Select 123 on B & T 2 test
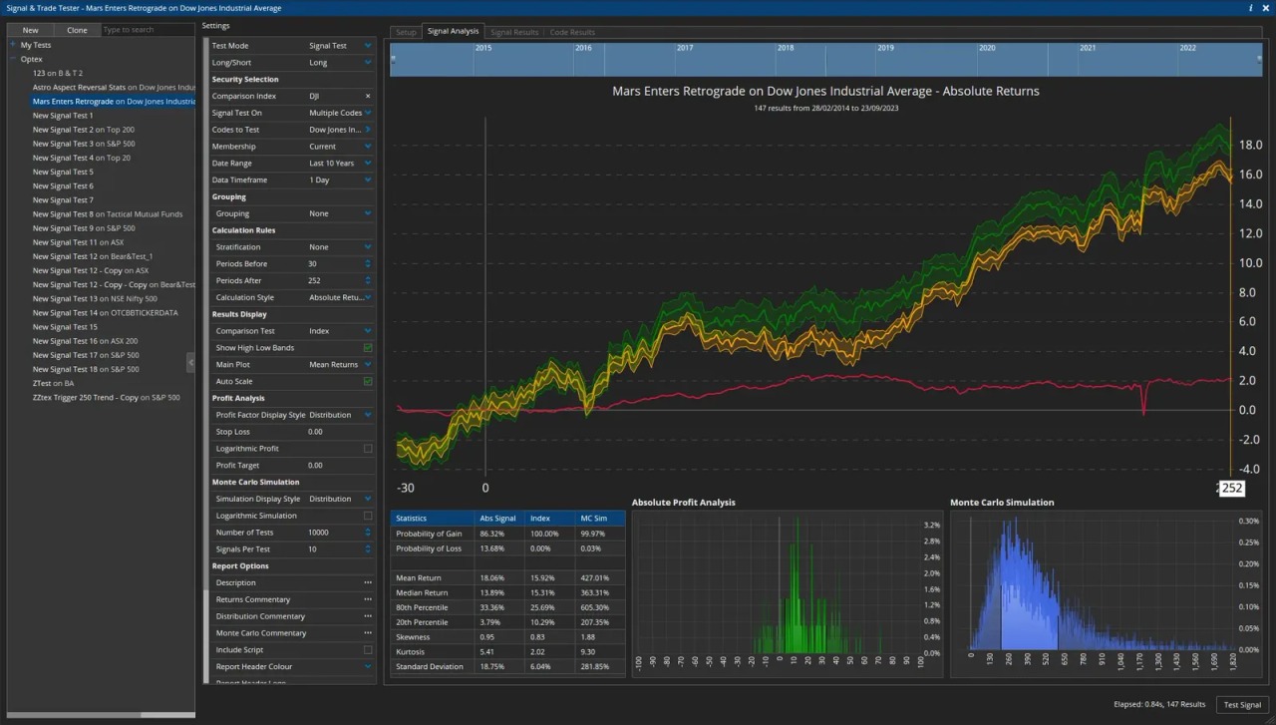1276x725 pixels. coord(58,73)
